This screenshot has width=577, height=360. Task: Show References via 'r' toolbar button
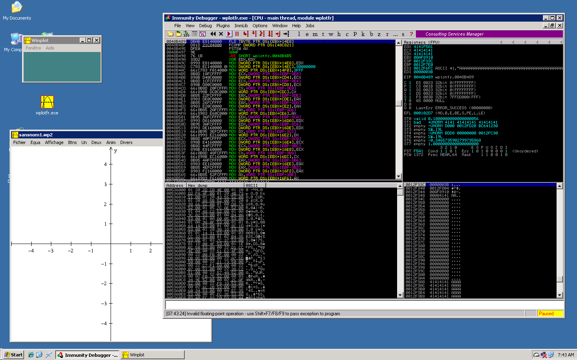click(x=387, y=34)
